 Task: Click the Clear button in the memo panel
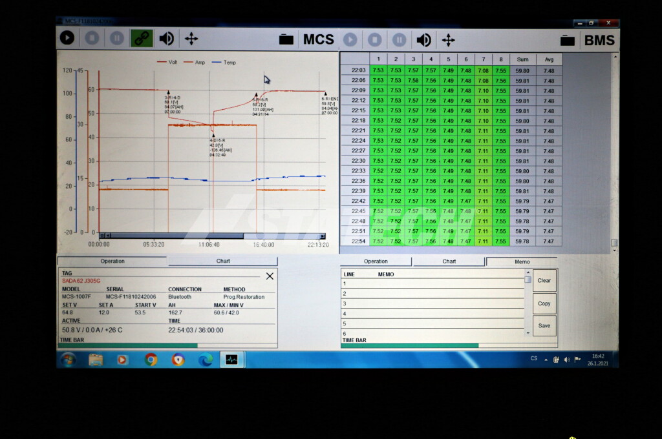(x=544, y=281)
